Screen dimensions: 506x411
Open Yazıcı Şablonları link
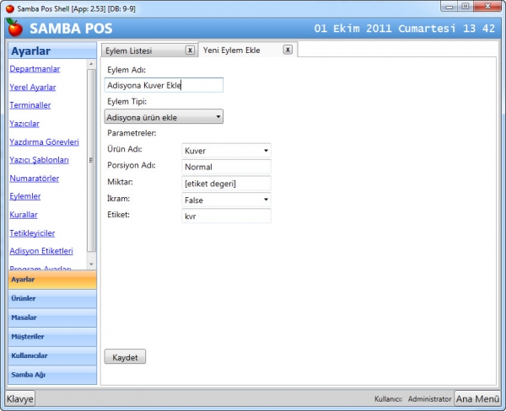click(x=39, y=160)
